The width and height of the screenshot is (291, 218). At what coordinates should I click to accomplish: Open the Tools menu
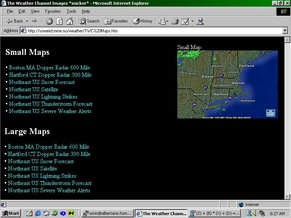point(71,11)
